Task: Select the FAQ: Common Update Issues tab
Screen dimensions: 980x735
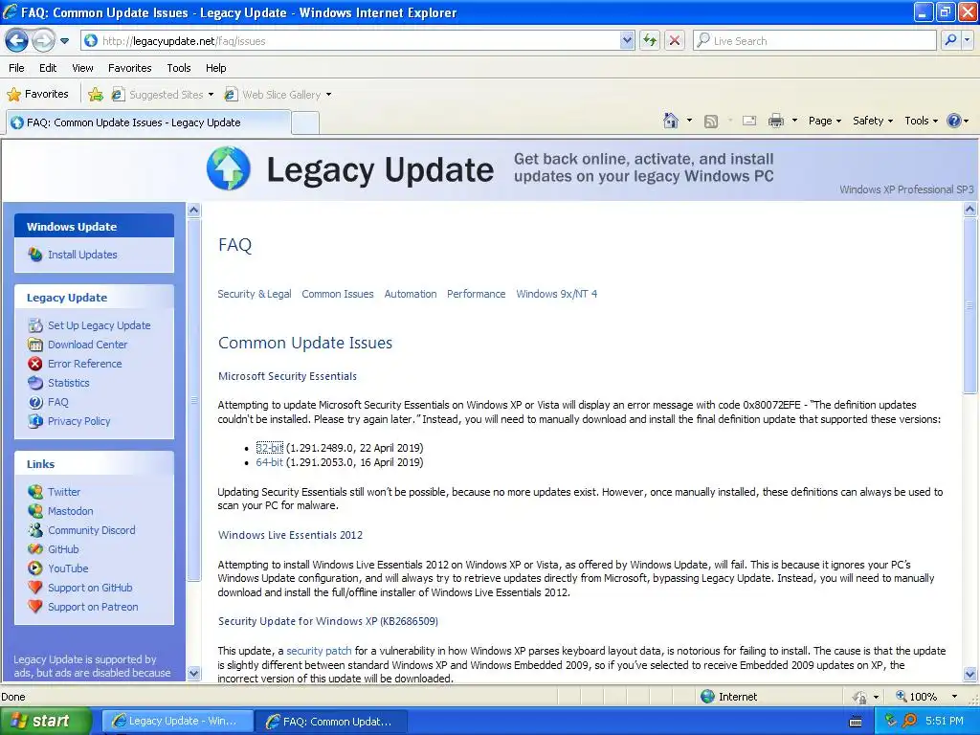Action: point(148,122)
